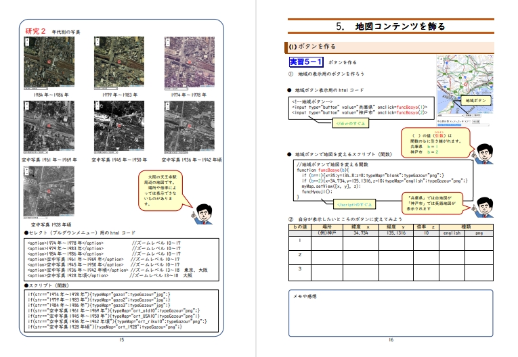
Task: Click the code line function funcBasyo(b){
Action: [x=323, y=170]
